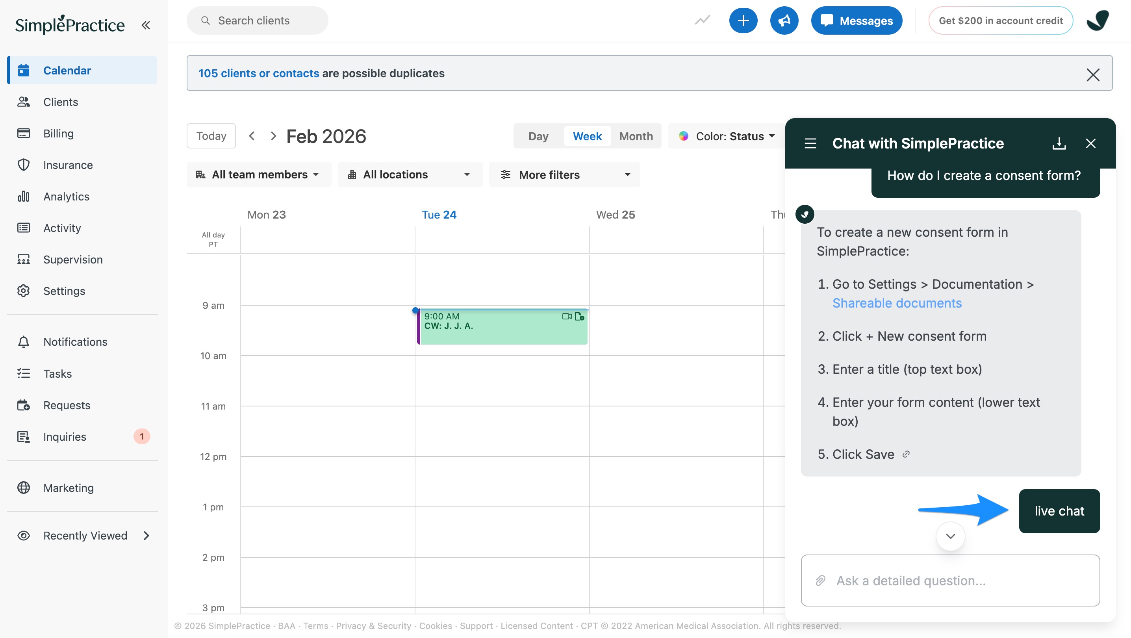Screen dimensions: 1131x638
Task: Open Marketing in the sidebar
Action: [82, 488]
